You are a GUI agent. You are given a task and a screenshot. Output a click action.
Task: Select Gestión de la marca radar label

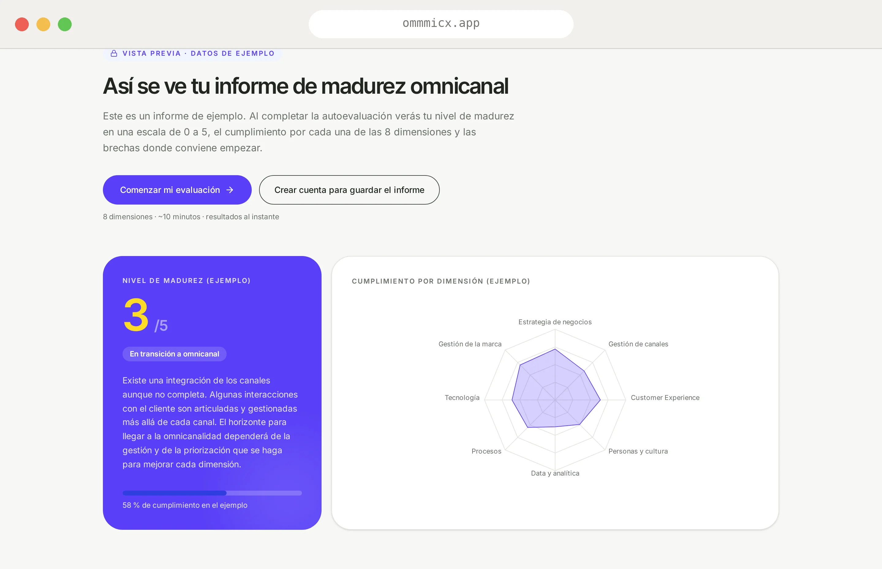tap(470, 344)
